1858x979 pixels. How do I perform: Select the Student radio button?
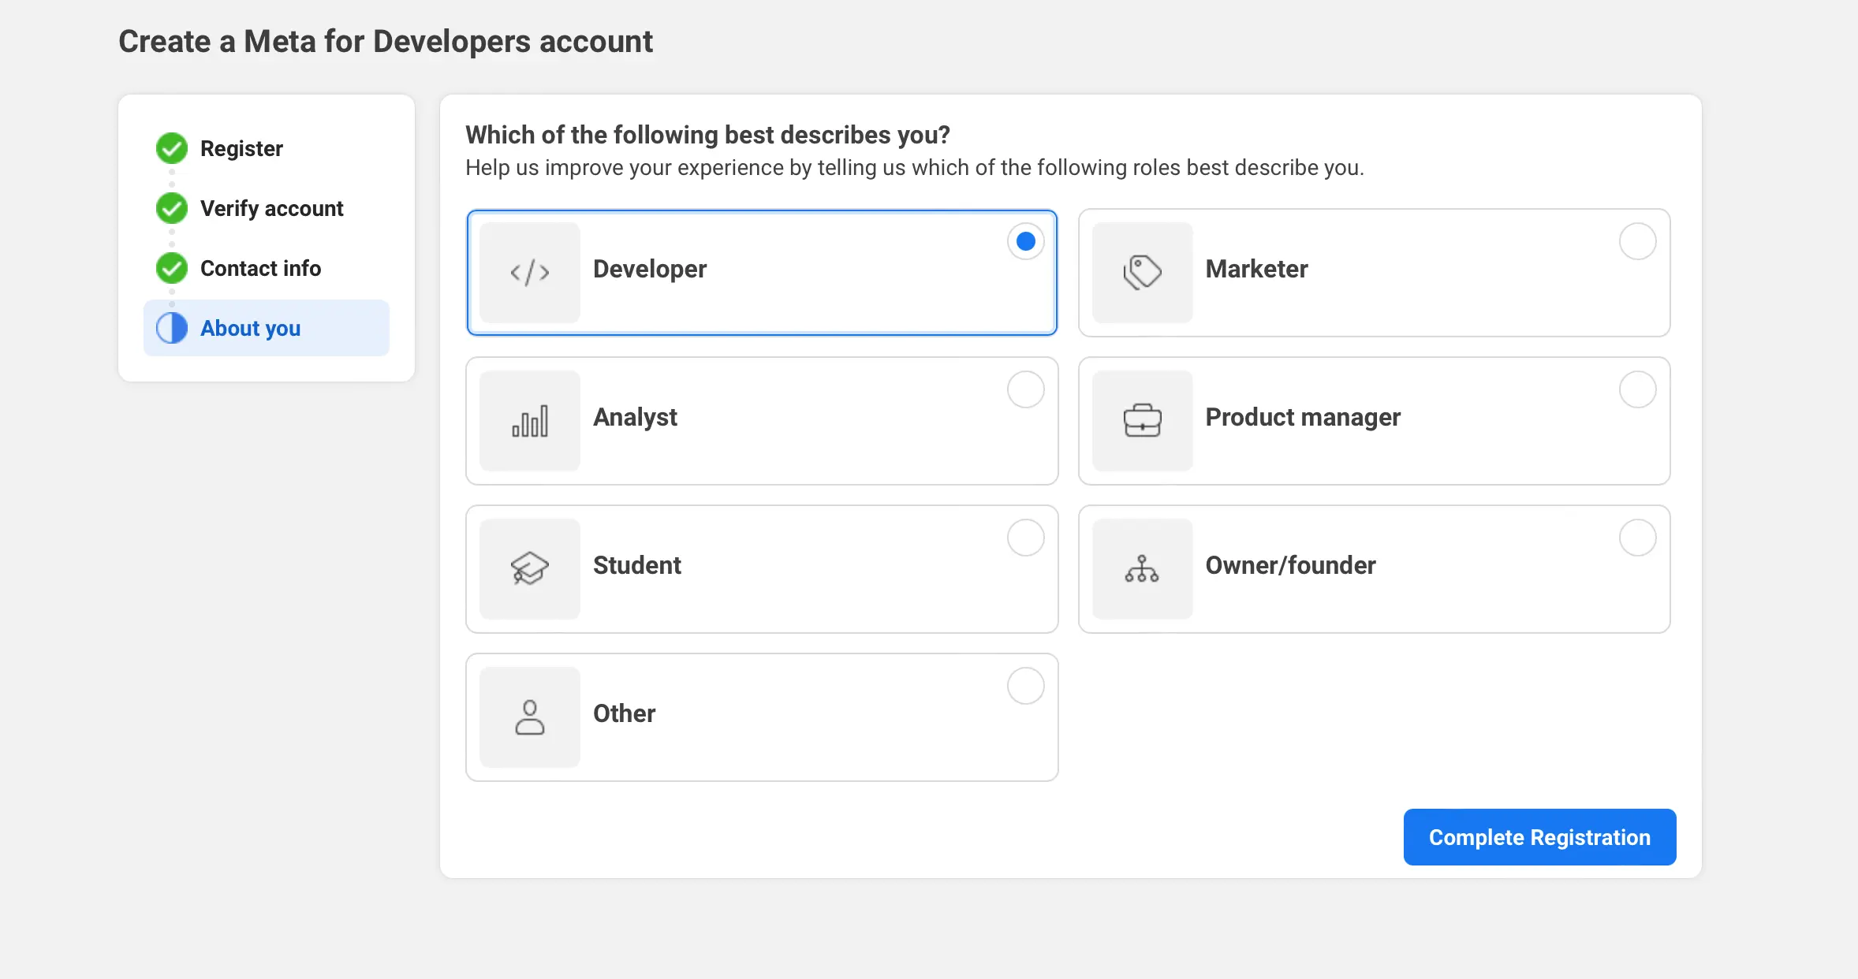tap(1025, 537)
